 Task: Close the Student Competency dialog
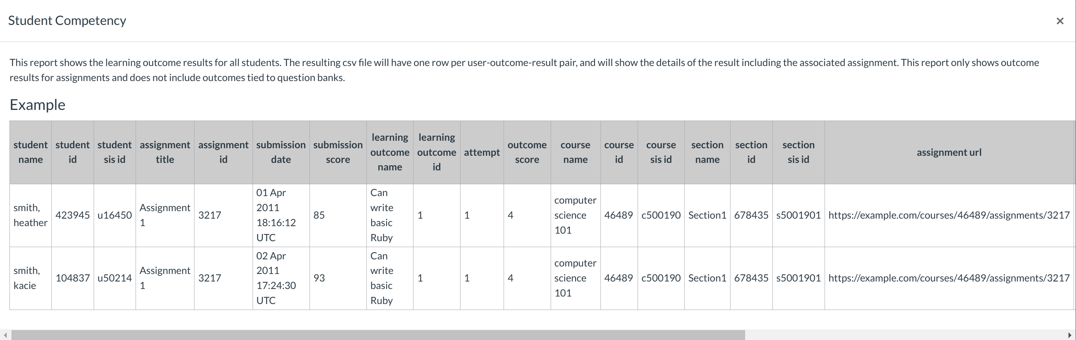[1060, 21]
